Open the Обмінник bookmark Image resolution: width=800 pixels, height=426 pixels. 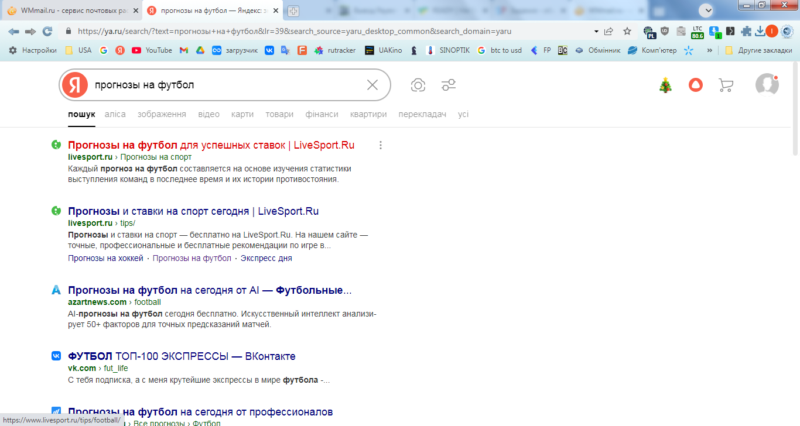point(597,50)
